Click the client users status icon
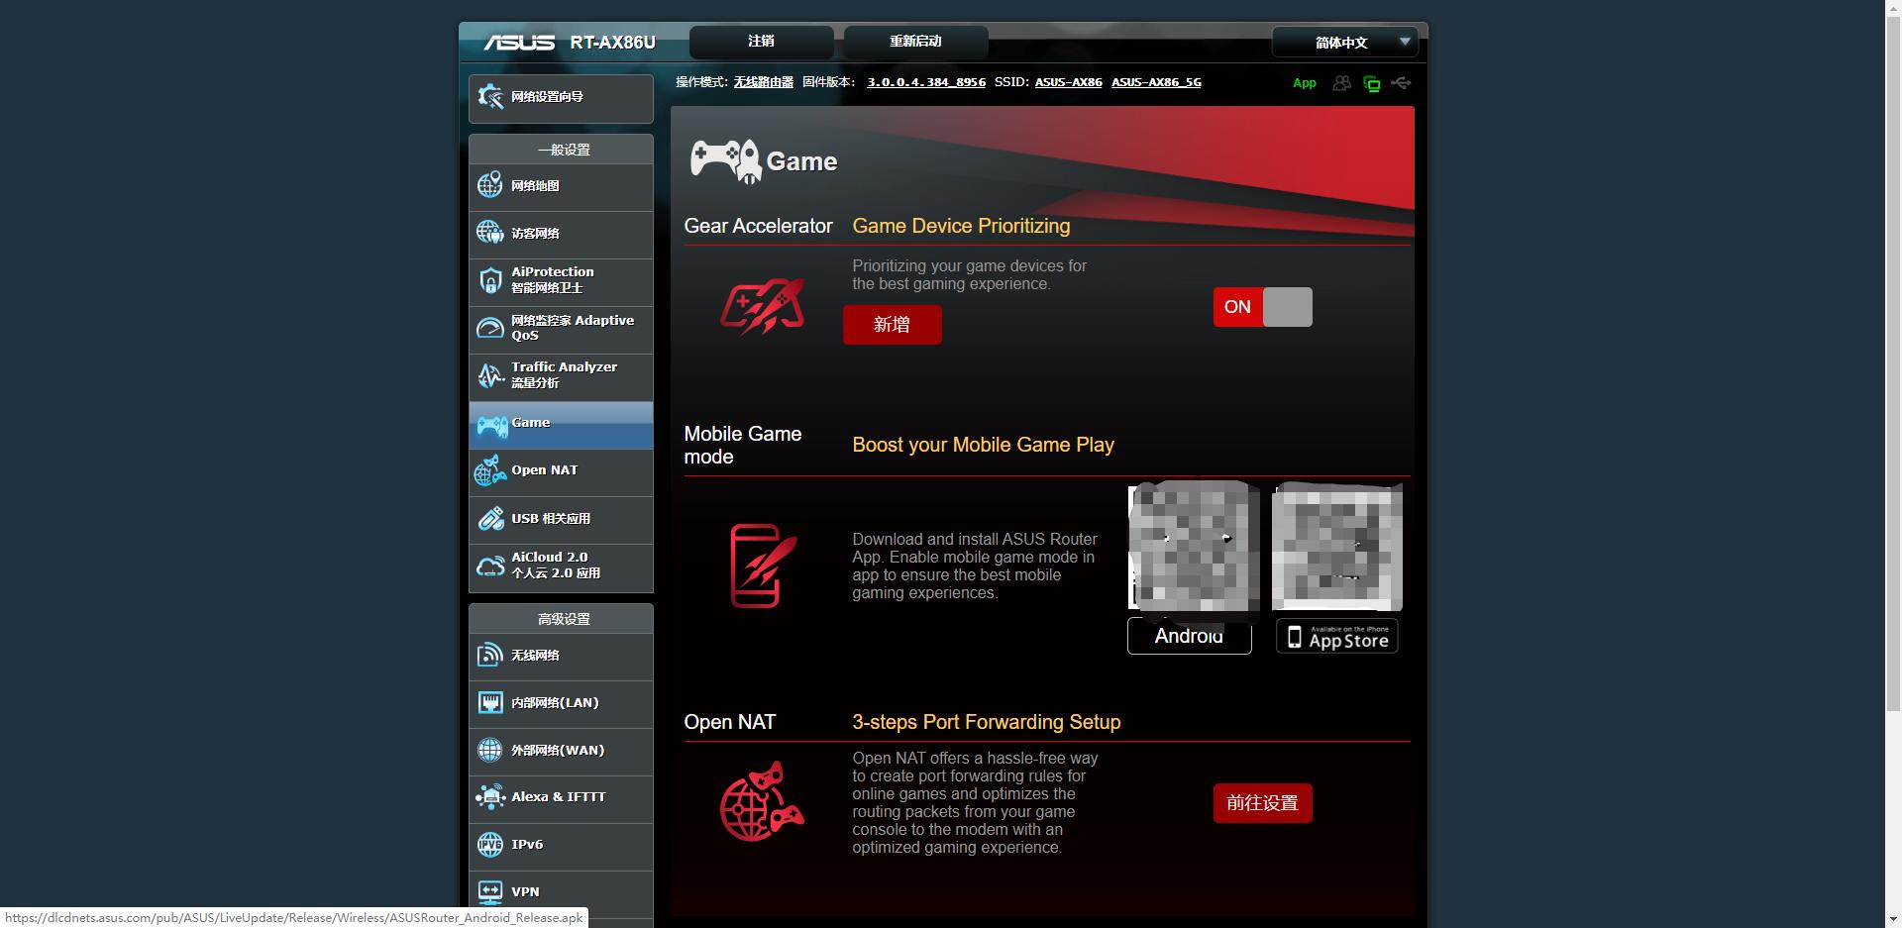Image resolution: width=1902 pixels, height=928 pixels. (1341, 83)
